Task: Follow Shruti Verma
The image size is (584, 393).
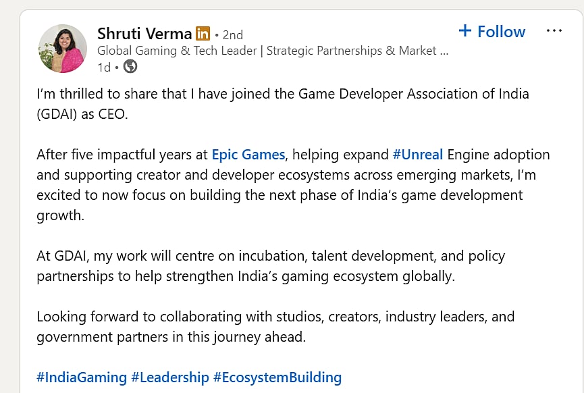Action: 500,31
